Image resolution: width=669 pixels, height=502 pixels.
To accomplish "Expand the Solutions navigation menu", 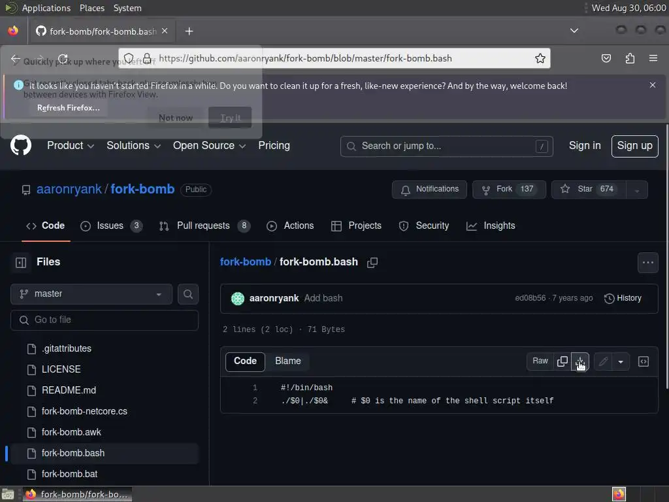I will point(133,146).
